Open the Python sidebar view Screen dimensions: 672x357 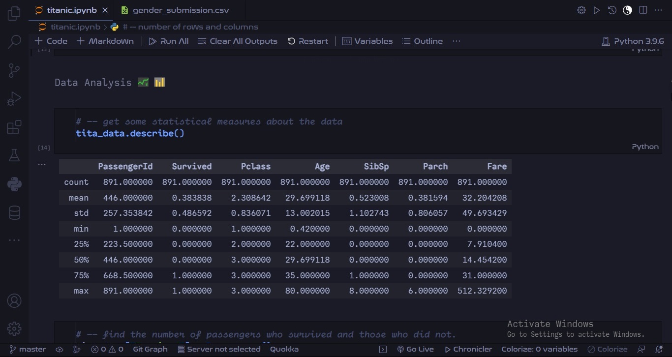(x=14, y=184)
